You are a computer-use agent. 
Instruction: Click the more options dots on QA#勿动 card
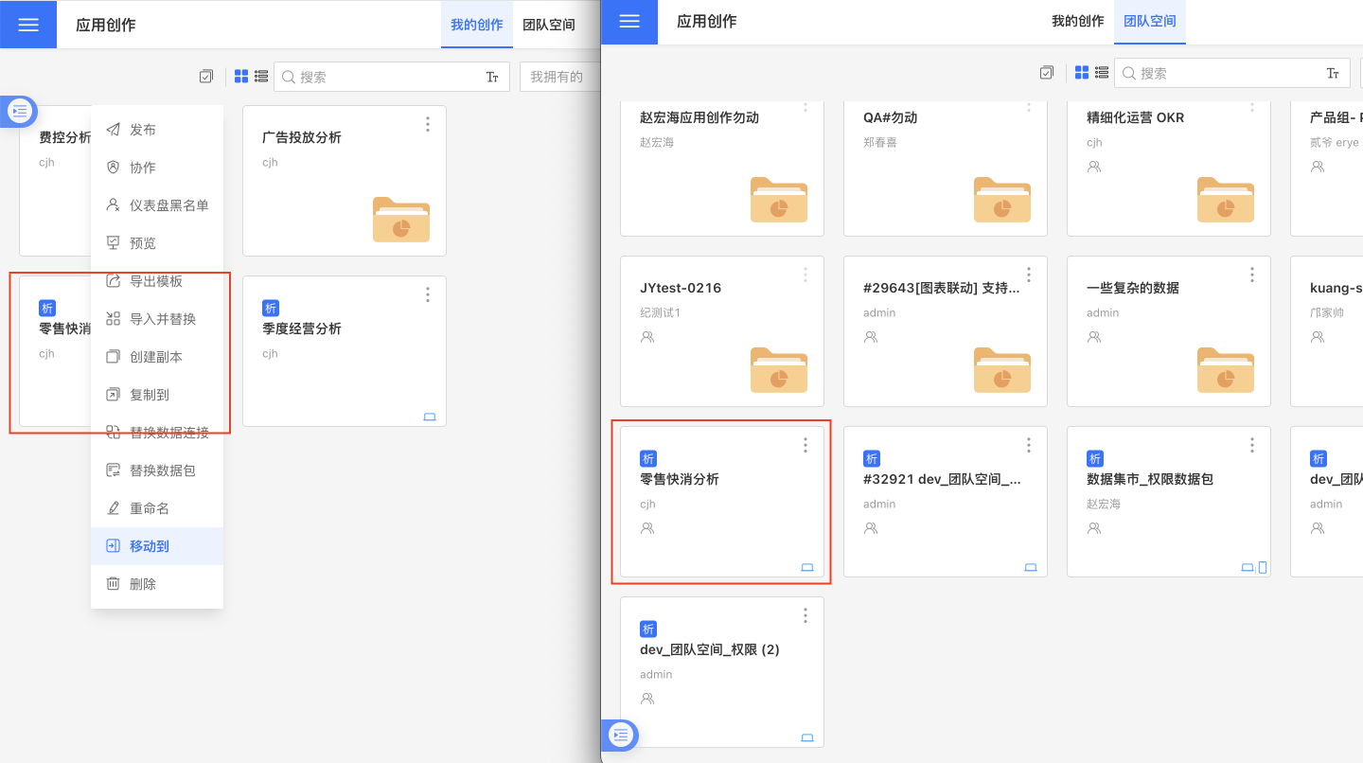[x=1029, y=106]
